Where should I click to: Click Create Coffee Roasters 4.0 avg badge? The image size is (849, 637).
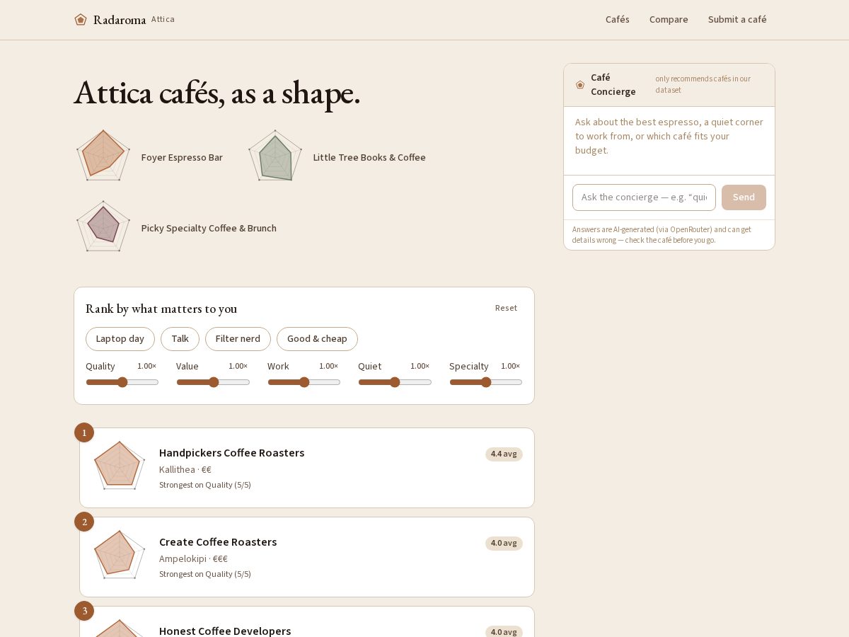point(504,544)
